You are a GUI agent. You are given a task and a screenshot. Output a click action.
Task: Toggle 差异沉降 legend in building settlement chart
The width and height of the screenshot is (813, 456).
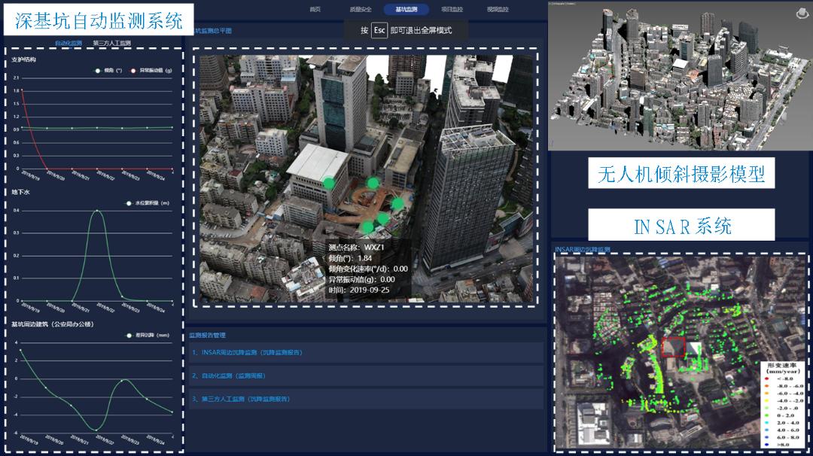(x=149, y=336)
